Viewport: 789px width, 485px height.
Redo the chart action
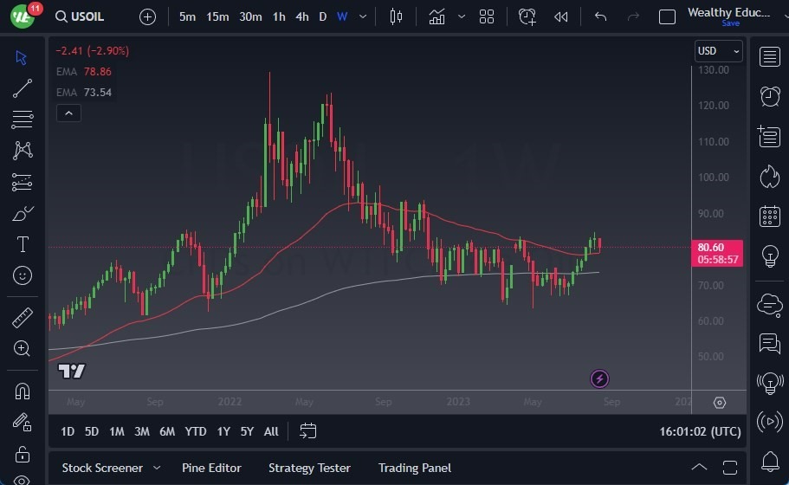[633, 16]
